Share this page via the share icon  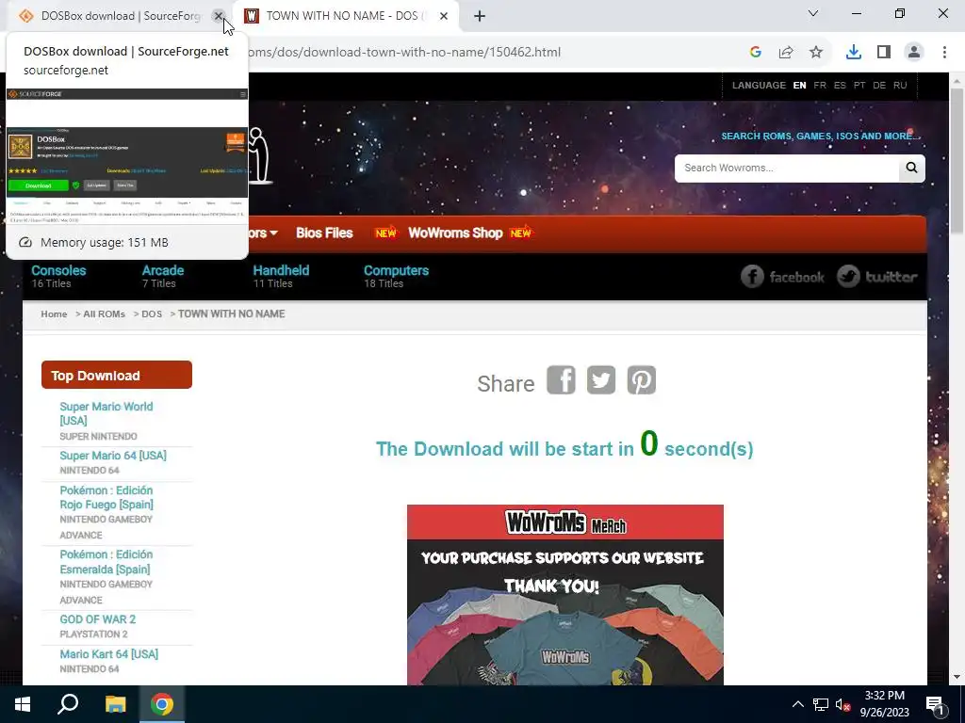pyautogui.click(x=786, y=53)
